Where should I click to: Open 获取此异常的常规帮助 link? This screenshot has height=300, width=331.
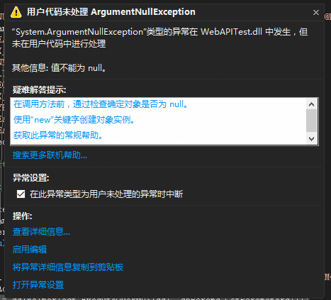(58, 135)
